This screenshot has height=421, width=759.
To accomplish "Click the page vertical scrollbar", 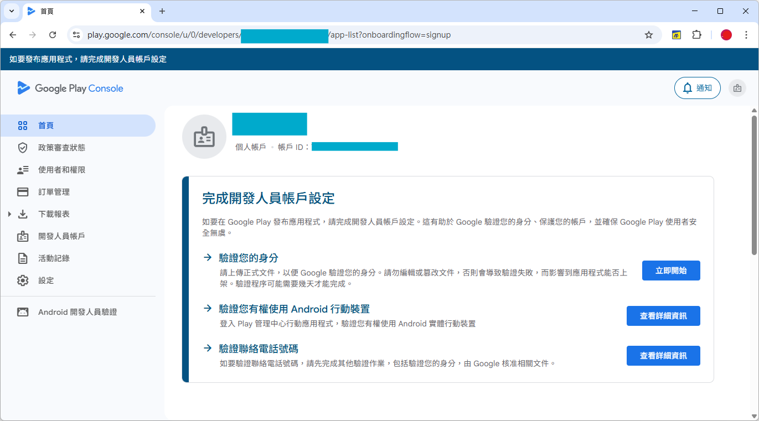I will pos(754,183).
